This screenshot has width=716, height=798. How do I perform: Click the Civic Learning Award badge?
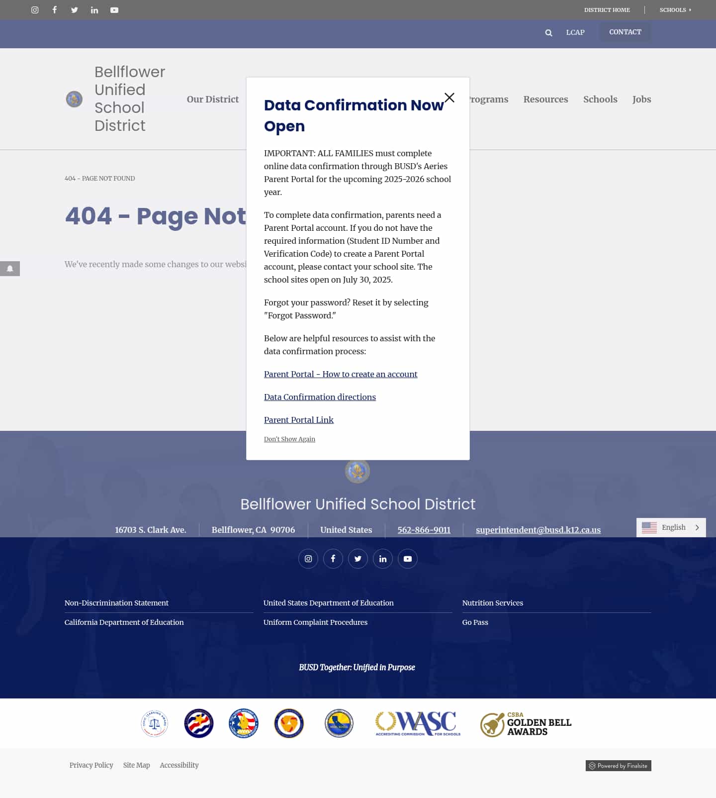155,723
